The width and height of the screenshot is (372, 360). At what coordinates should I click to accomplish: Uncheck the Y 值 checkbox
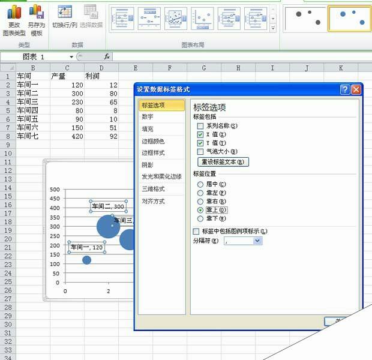pos(200,143)
